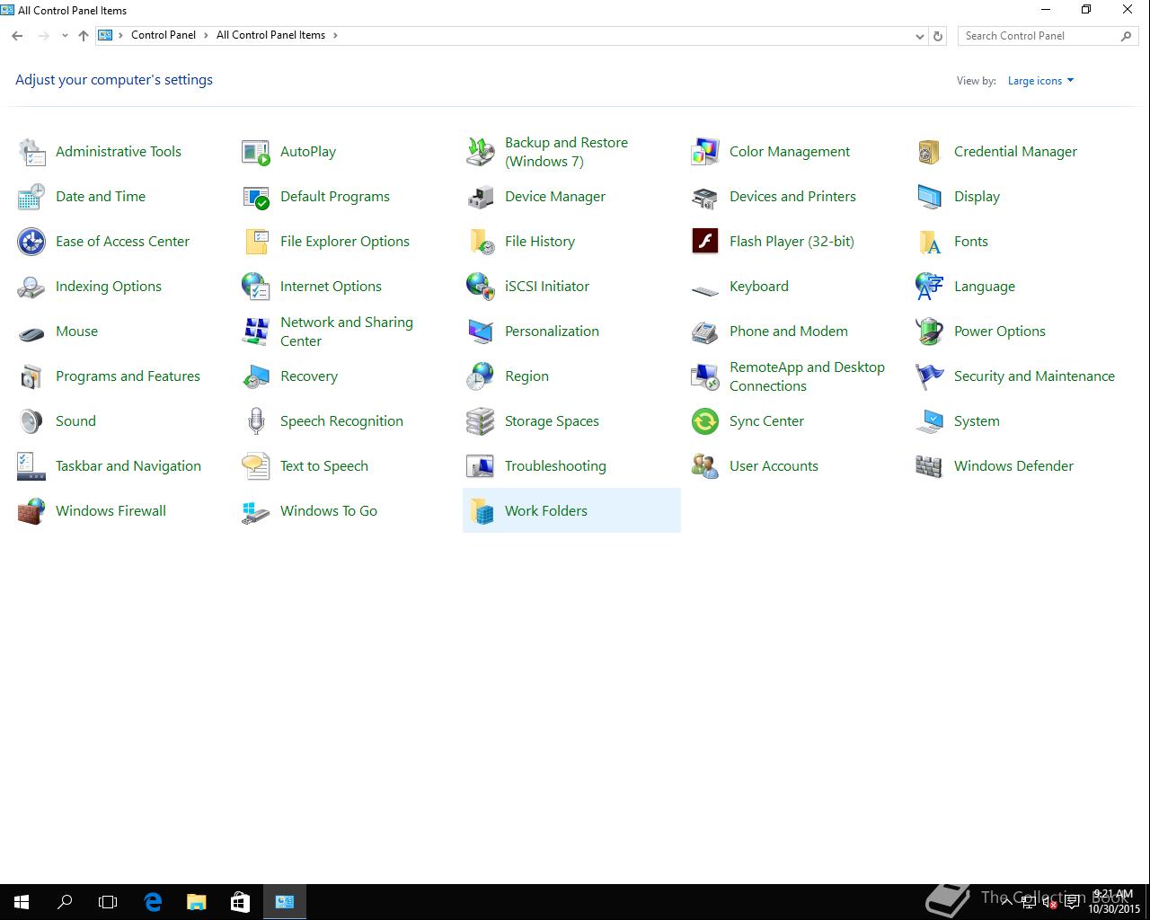1150x920 pixels.
Task: Open the highlighted Work Folders item
Action: point(571,510)
